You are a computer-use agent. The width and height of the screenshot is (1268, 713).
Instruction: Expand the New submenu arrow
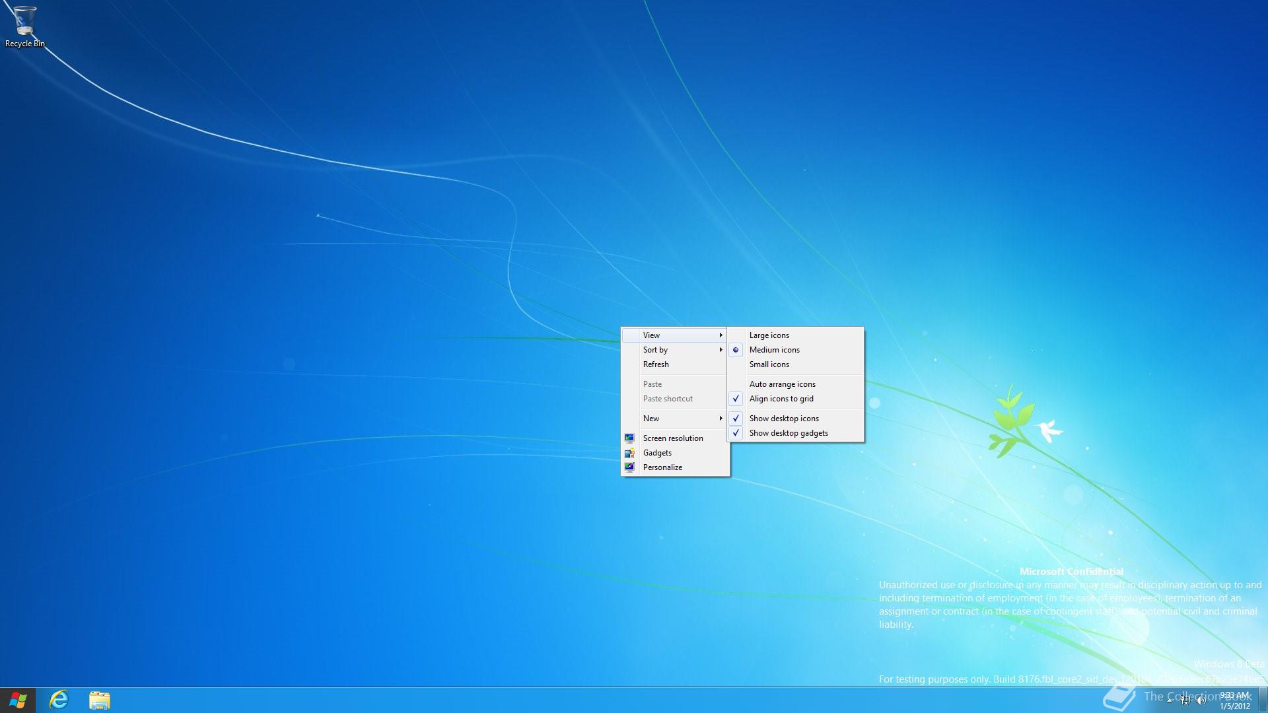click(x=721, y=419)
